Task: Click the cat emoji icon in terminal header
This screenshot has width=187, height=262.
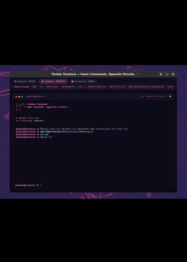Action: (170, 96)
